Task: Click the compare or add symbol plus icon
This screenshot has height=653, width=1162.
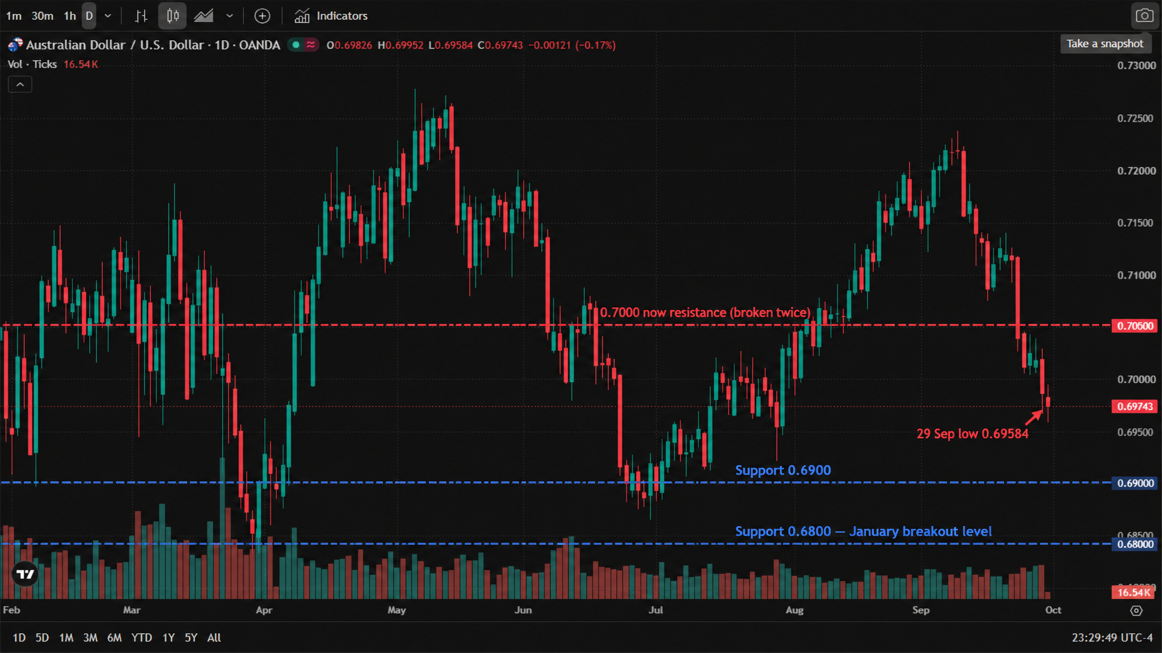Action: click(x=262, y=16)
